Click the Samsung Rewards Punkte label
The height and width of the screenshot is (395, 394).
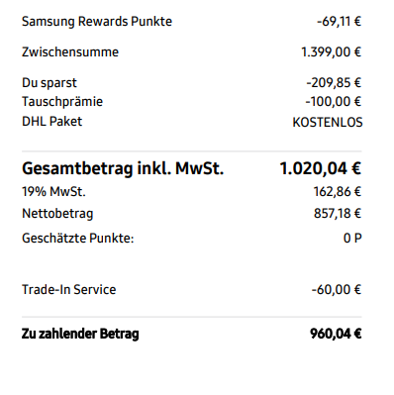pos(97,22)
